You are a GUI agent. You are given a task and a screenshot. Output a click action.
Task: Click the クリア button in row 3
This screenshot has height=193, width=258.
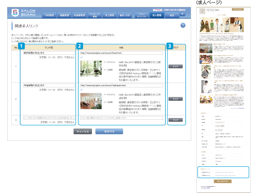(x=176, y=120)
